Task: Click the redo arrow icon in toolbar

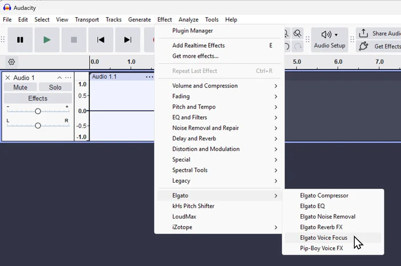Action: point(298,46)
